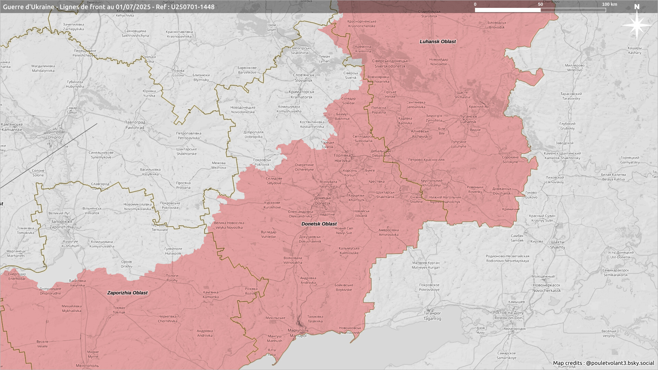This screenshot has height=370, width=658.
Task: Click the Debaltseve label
Action: click(x=381, y=153)
